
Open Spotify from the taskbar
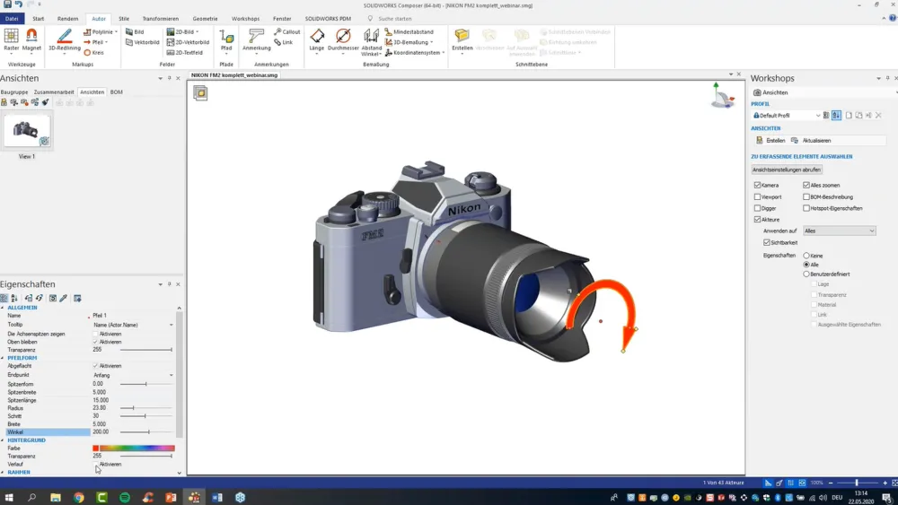125,498
